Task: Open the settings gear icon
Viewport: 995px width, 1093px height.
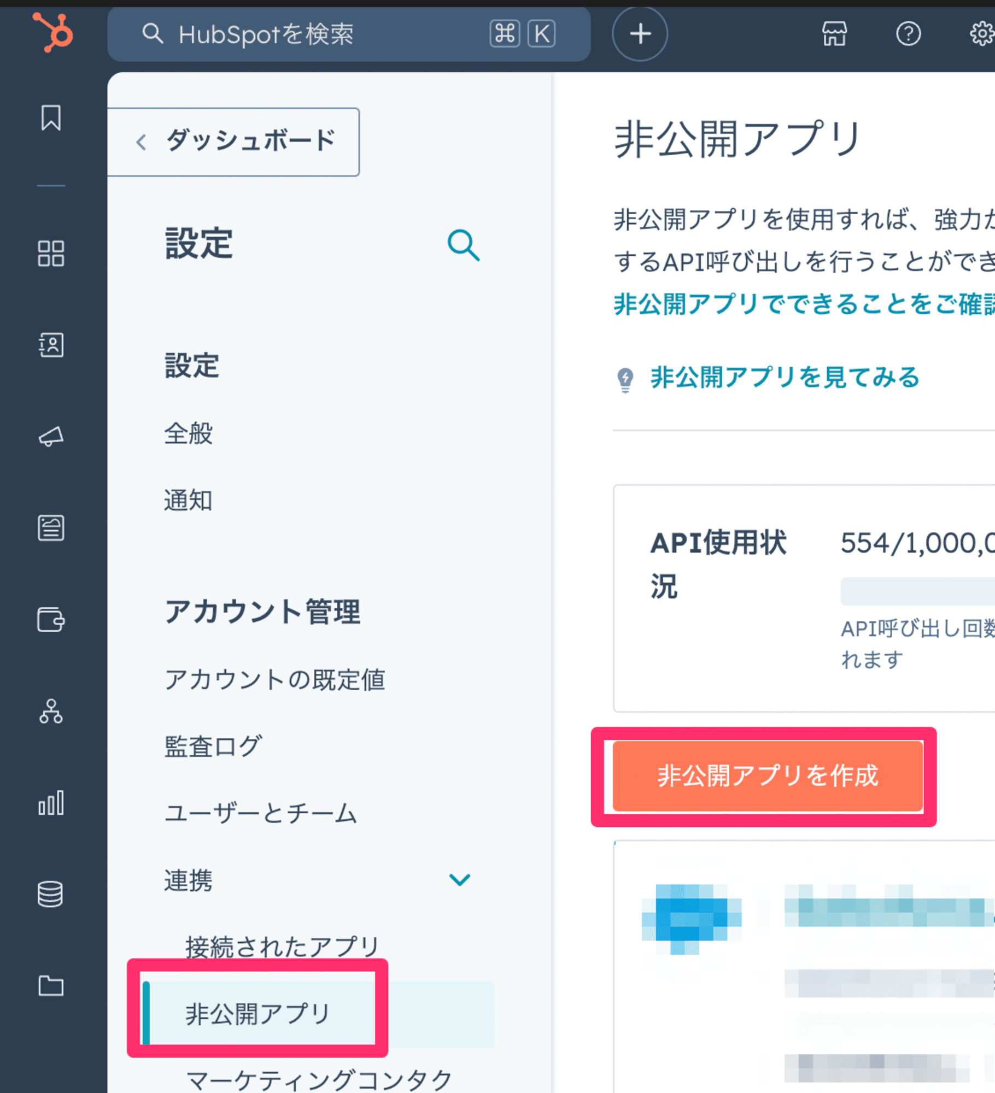Action: click(x=982, y=34)
